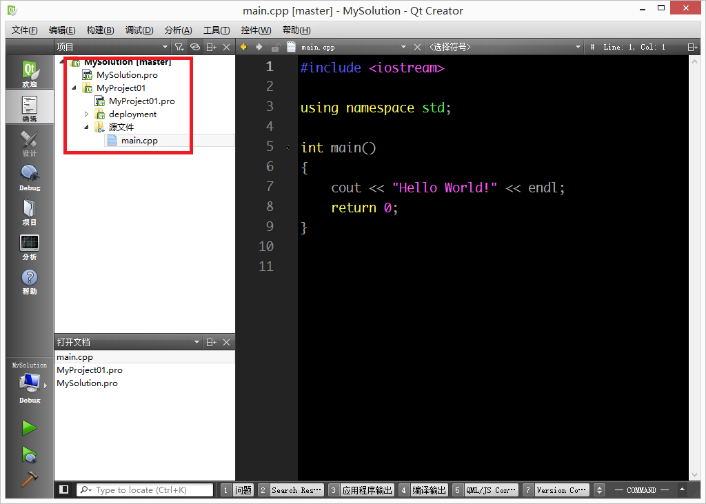Click the main.cpp document icon in toolbar
This screenshot has width=706, height=504.
[x=292, y=47]
